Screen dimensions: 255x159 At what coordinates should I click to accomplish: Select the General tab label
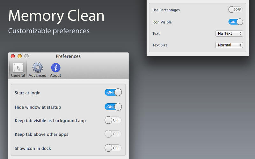(18, 75)
